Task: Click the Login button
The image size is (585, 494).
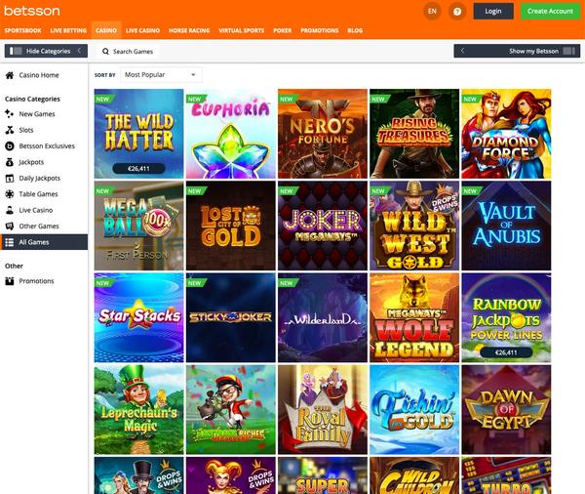Action: [x=493, y=11]
